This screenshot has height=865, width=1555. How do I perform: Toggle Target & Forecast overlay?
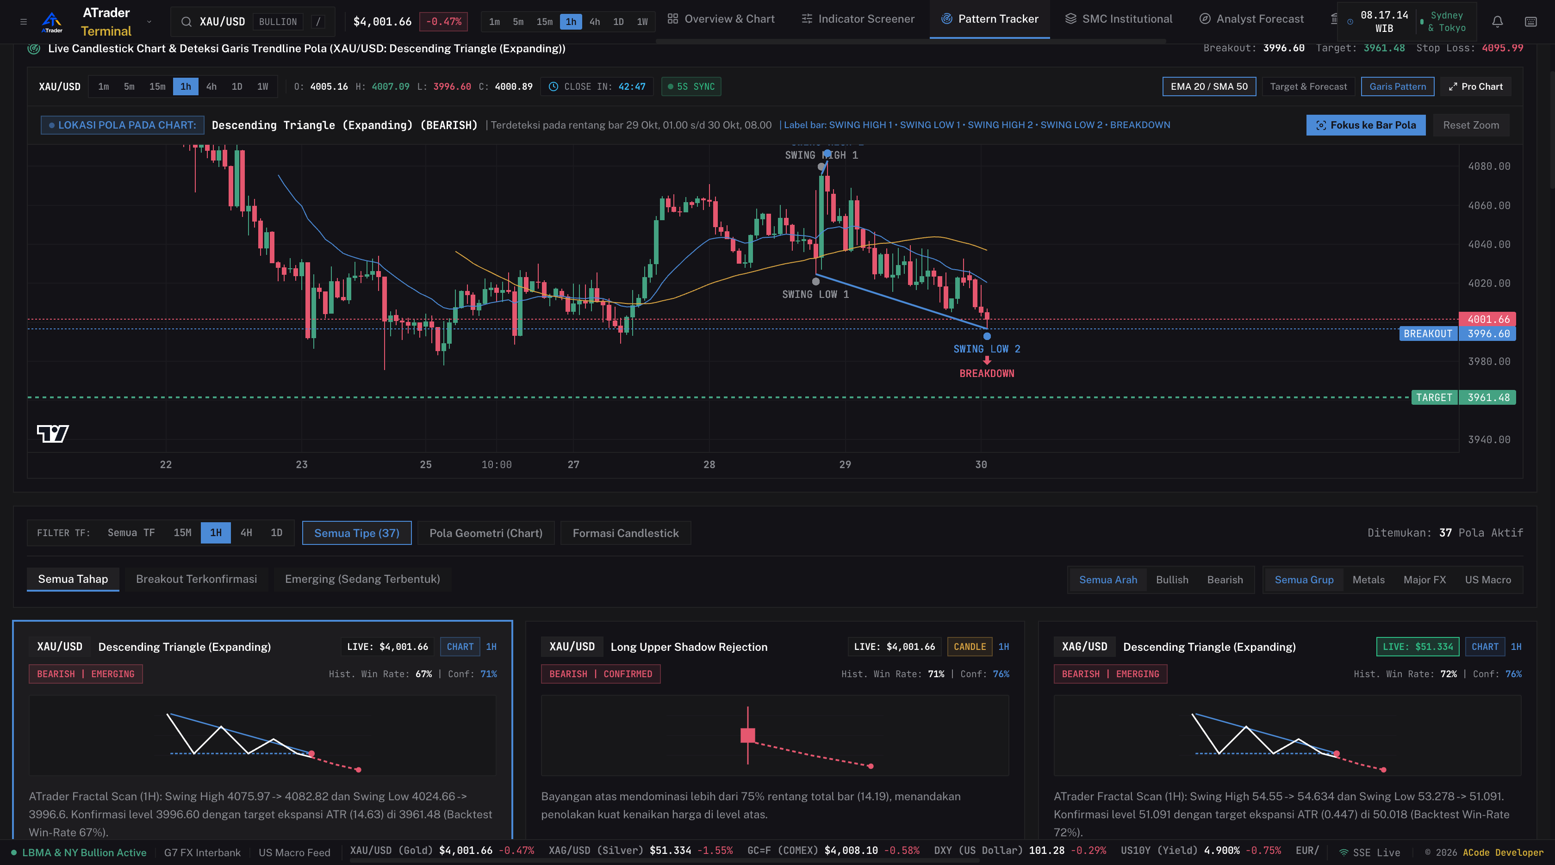1308,86
